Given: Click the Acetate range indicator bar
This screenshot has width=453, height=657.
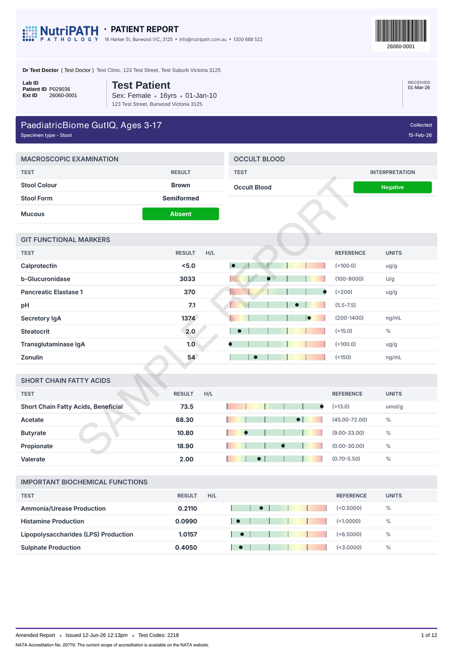Looking at the screenshot, I should (274, 420).
